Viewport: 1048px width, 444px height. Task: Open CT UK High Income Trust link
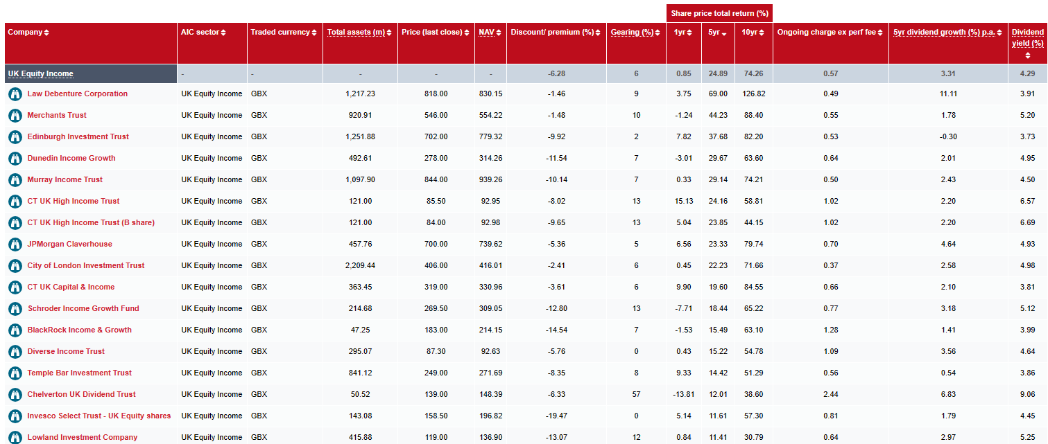pyautogui.click(x=74, y=202)
